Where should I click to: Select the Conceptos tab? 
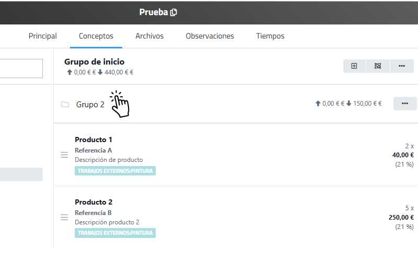[x=96, y=36]
